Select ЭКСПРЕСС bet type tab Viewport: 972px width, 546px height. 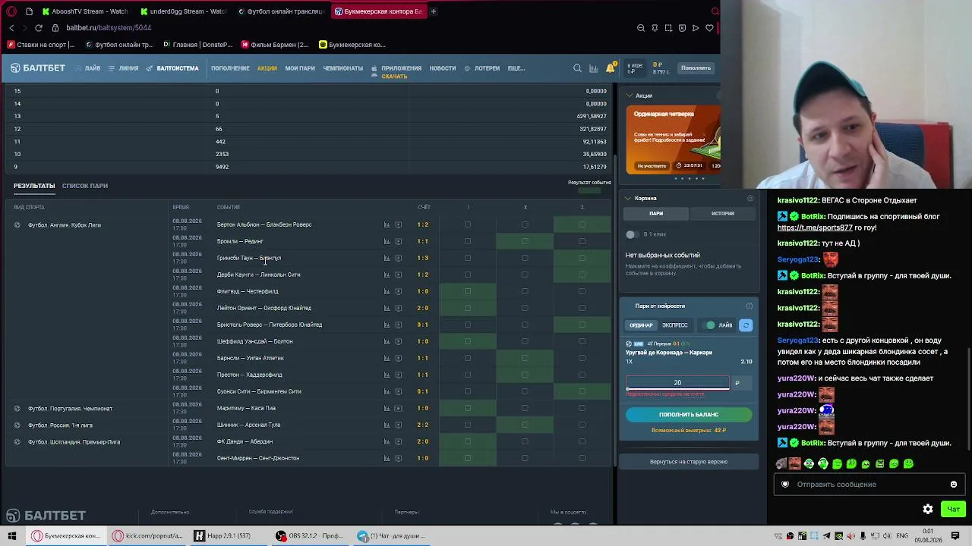click(x=675, y=325)
